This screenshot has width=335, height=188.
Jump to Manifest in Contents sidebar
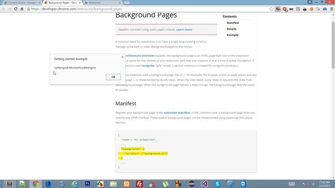click(232, 23)
